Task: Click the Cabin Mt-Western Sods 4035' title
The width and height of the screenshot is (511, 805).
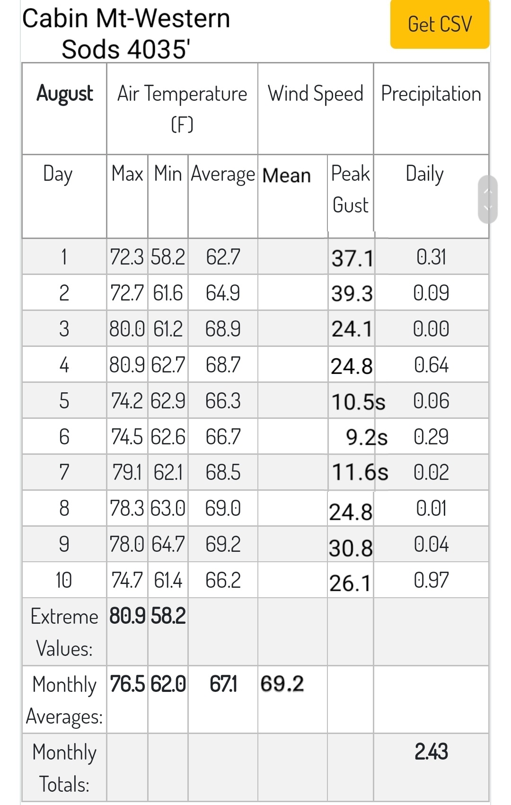Action: [x=126, y=33]
